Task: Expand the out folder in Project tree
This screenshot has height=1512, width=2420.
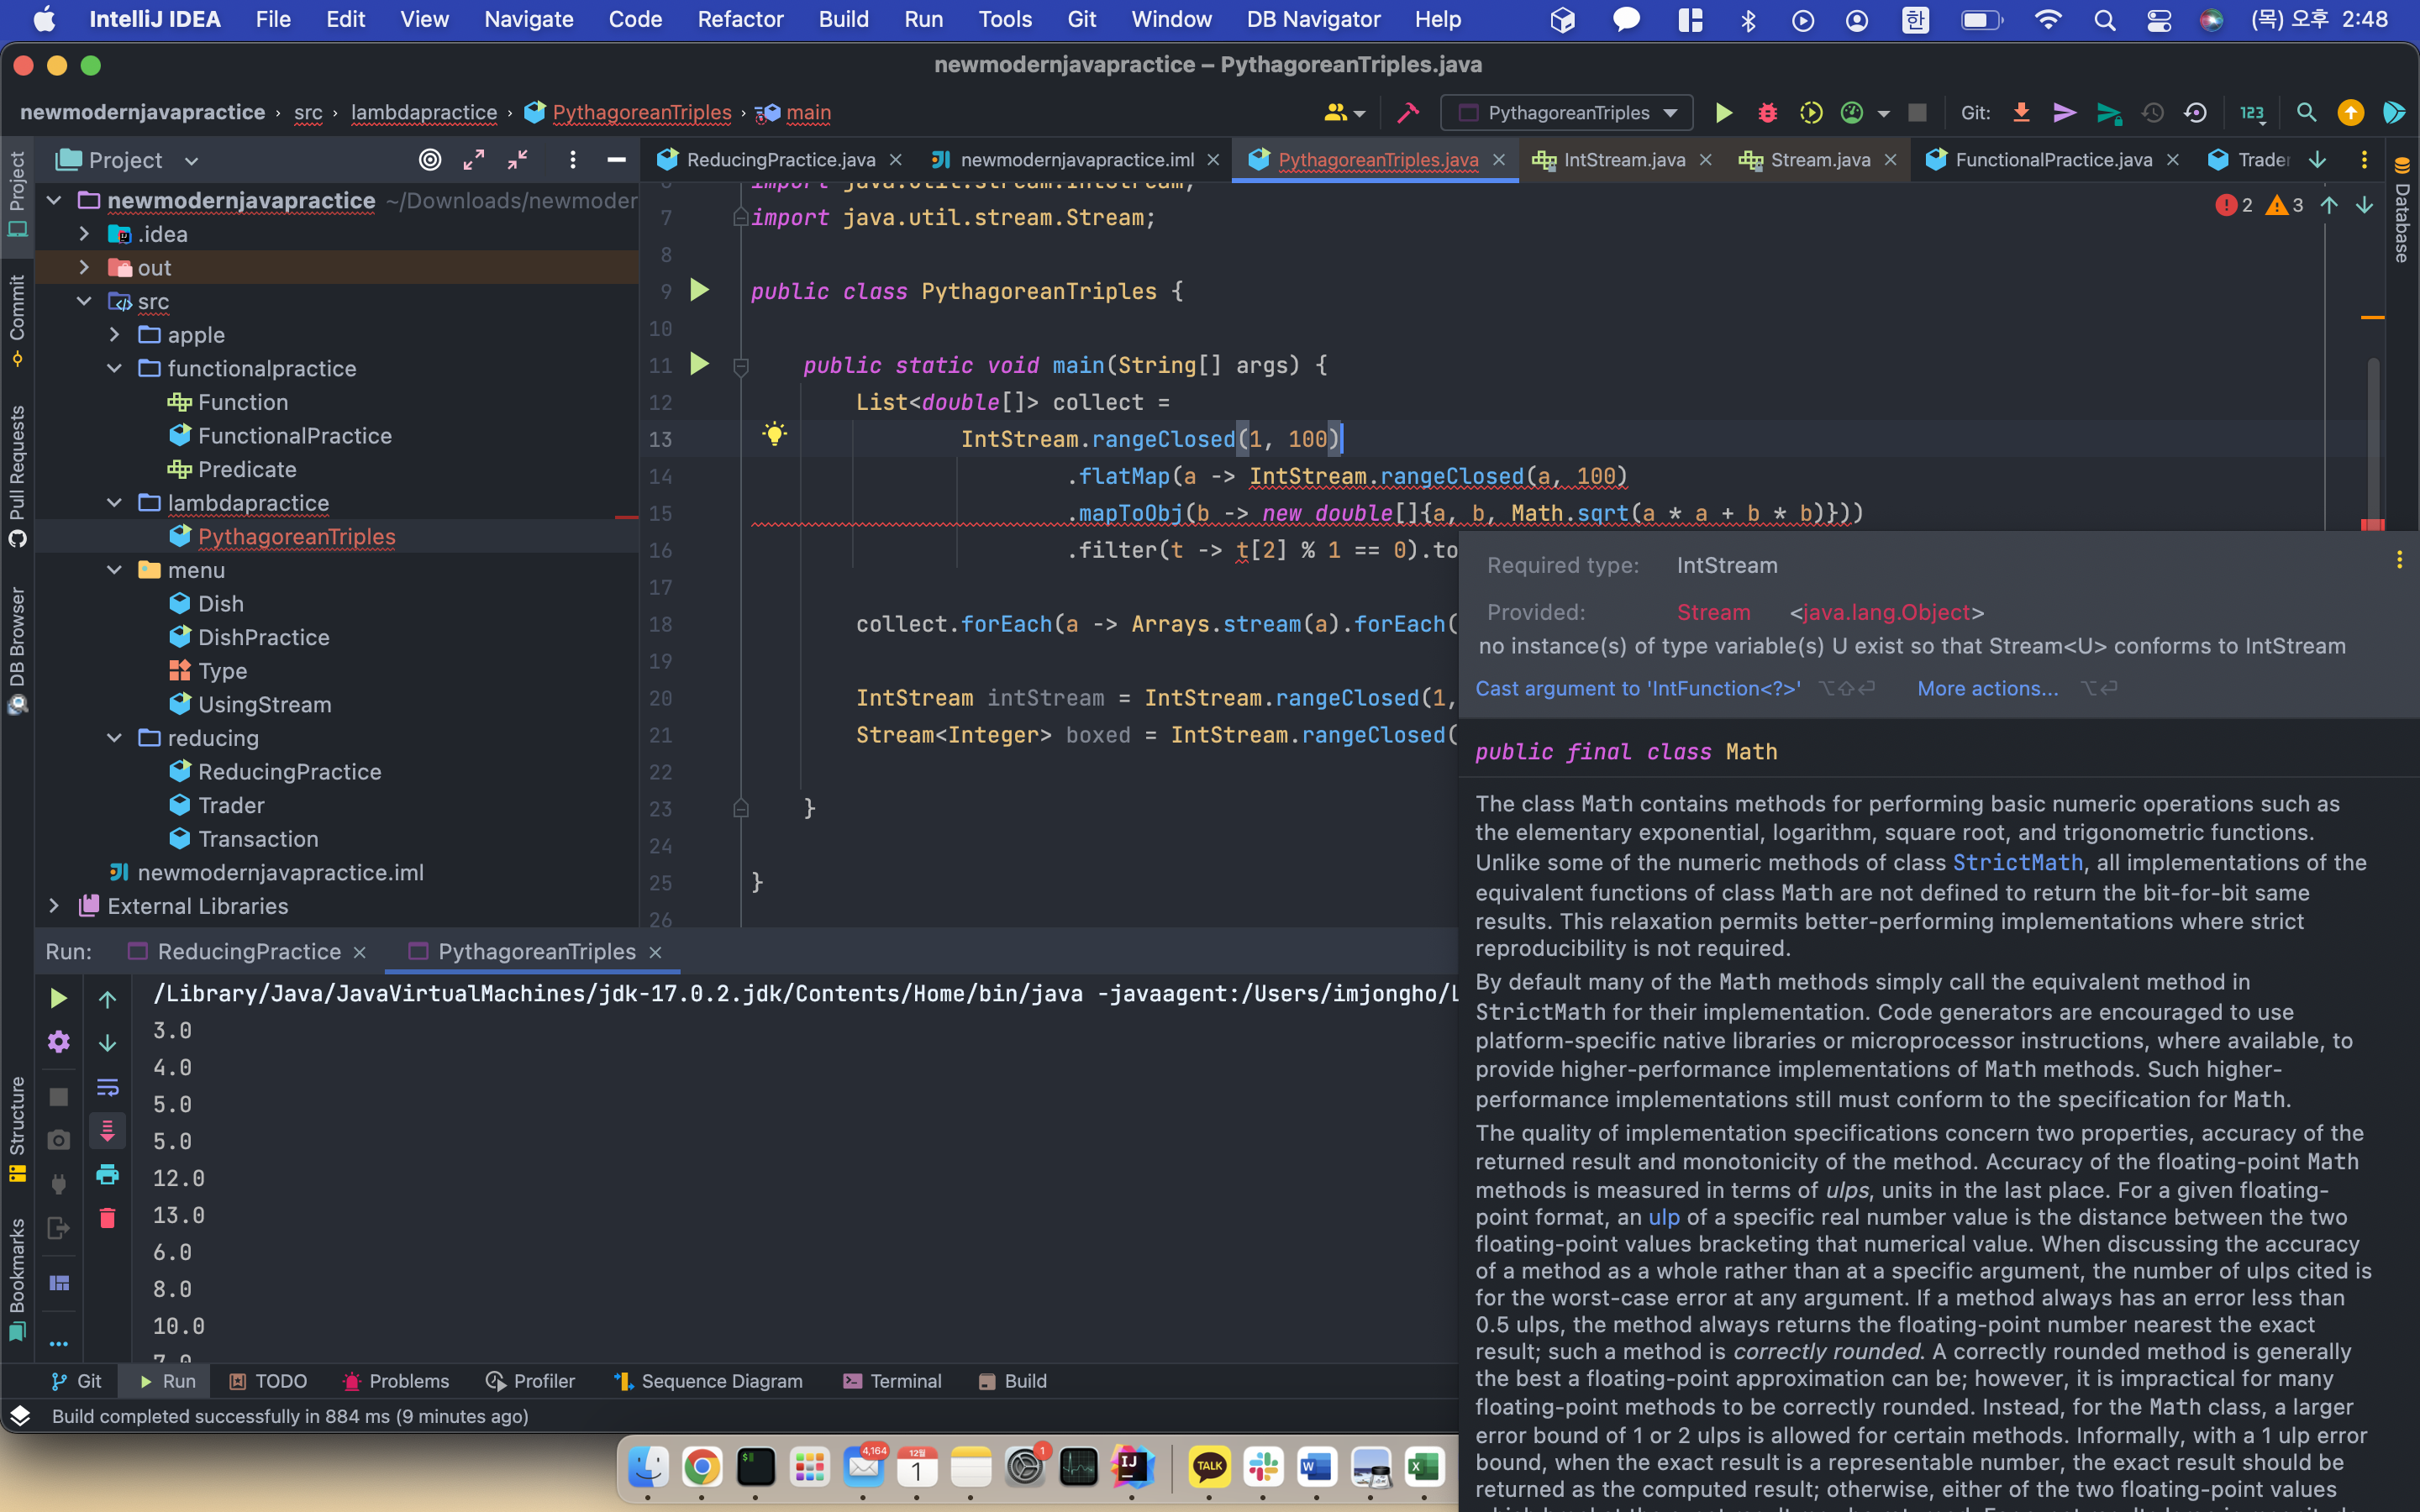Action: click(85, 268)
